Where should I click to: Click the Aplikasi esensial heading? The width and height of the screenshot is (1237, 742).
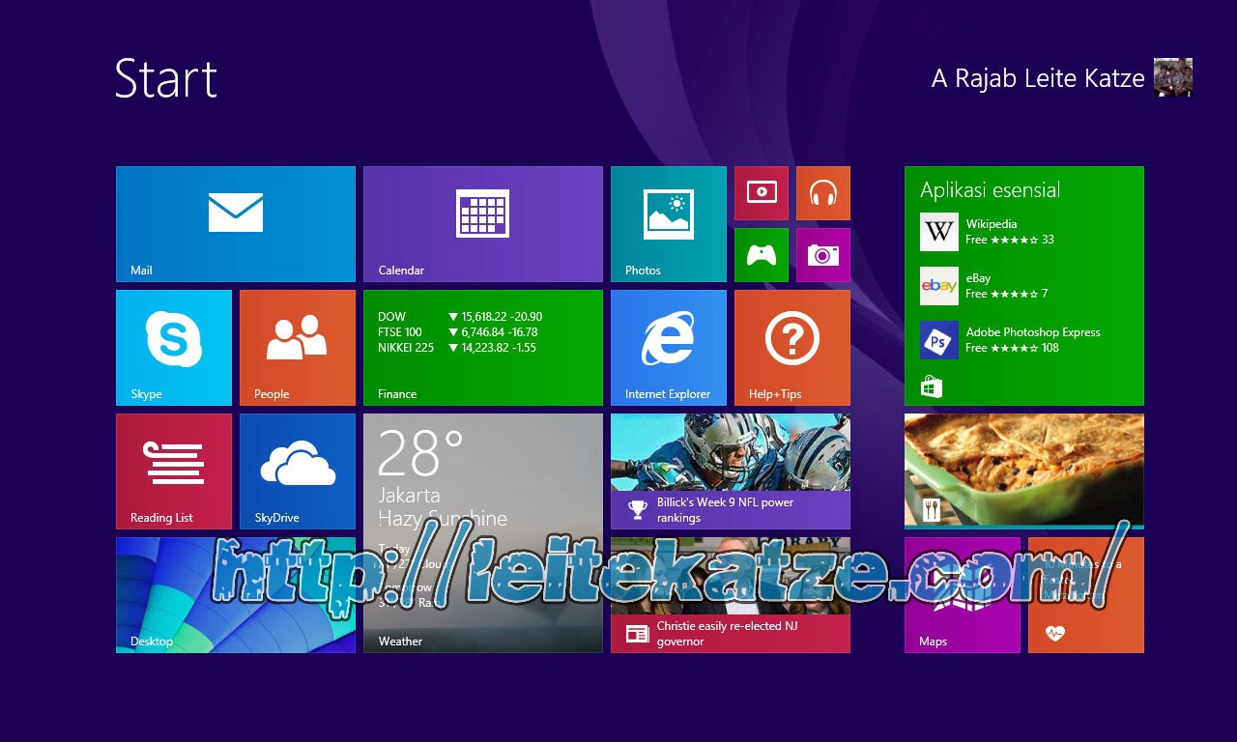point(991,190)
